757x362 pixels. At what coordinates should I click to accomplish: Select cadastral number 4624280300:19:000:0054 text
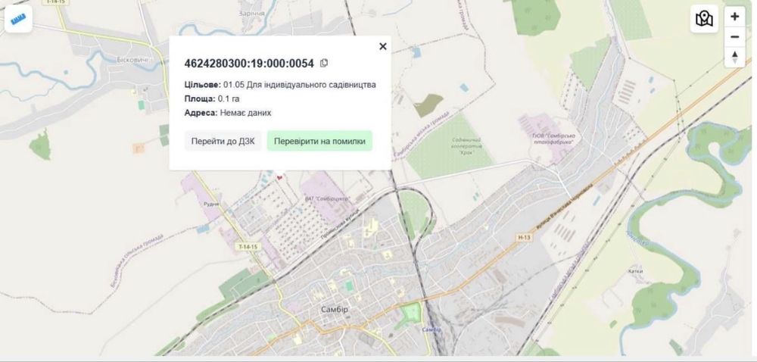tap(249, 63)
